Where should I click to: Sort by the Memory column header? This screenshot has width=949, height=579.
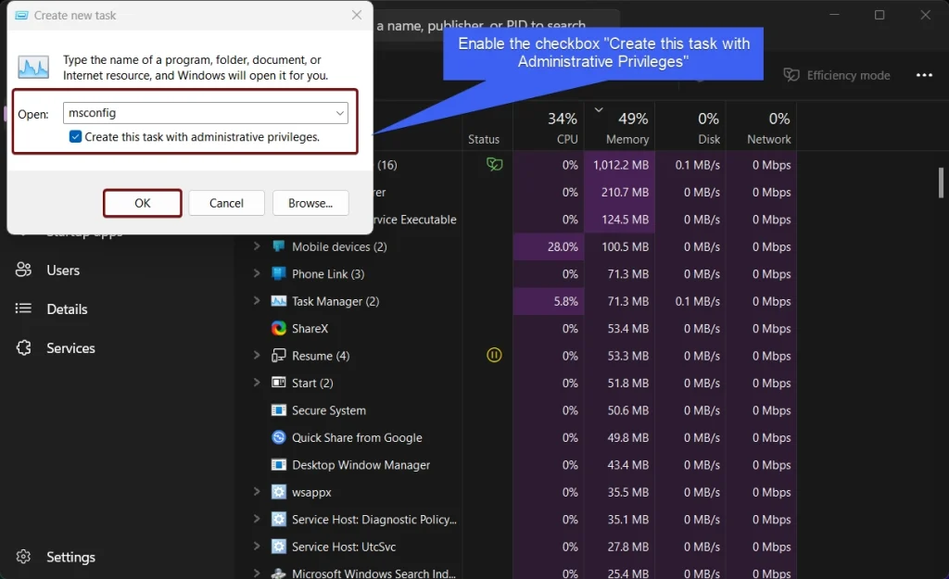coord(619,126)
